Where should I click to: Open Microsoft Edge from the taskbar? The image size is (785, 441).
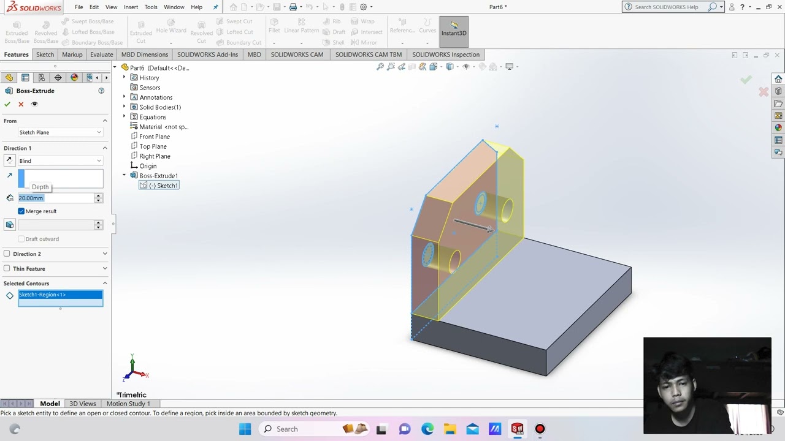tap(427, 429)
